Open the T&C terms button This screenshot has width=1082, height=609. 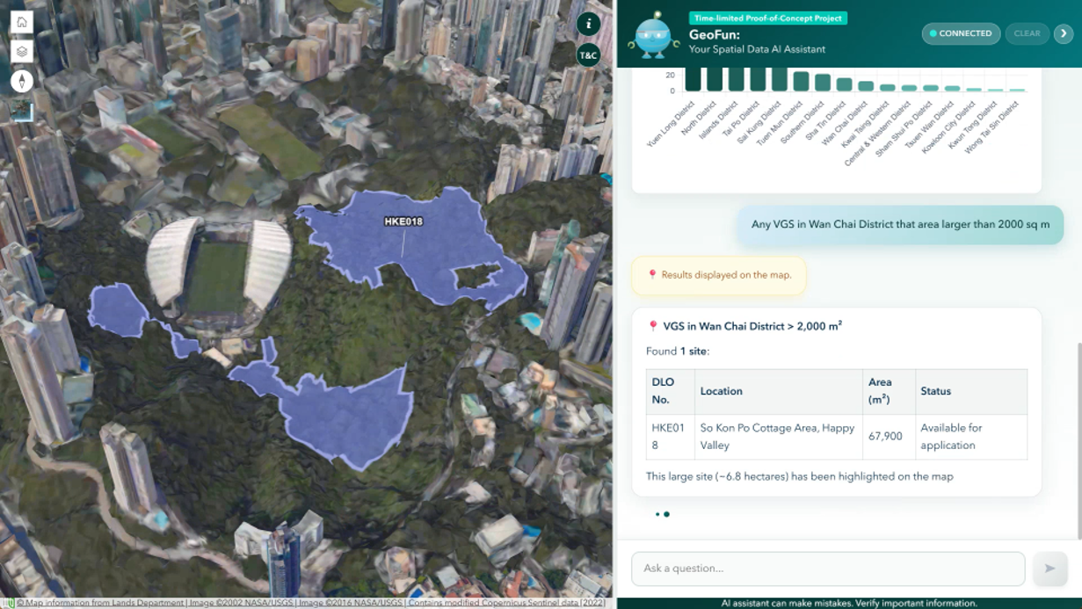(x=588, y=55)
